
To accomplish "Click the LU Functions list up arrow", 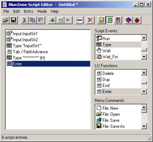I will pyautogui.click(x=144, y=72).
